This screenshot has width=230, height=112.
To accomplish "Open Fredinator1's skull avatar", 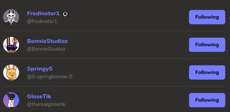I will (x=11, y=17).
